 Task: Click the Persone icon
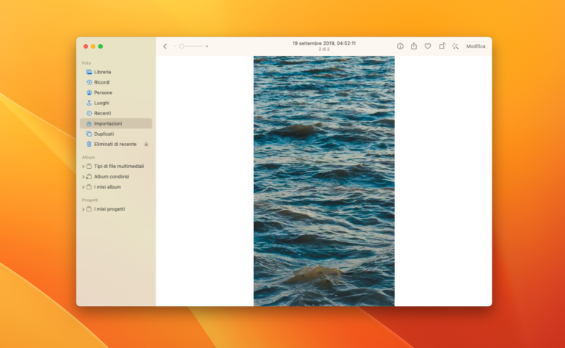89,93
